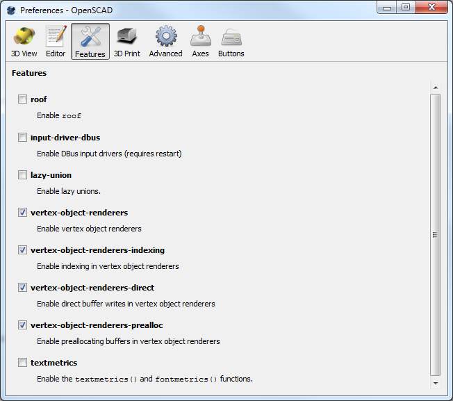
Task: Click the scrollbar up arrow
Action: tap(436, 88)
